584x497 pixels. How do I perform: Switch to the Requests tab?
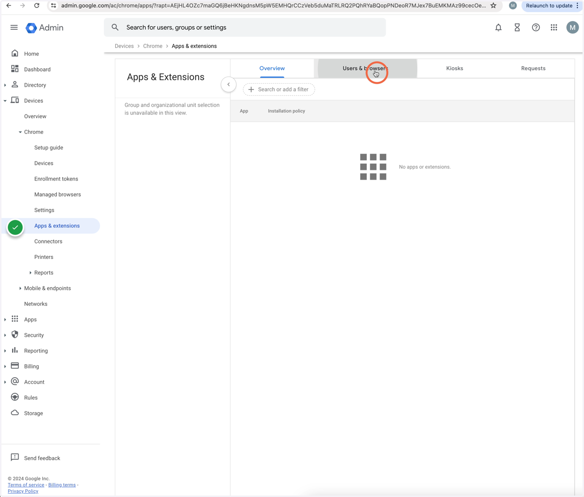click(533, 68)
